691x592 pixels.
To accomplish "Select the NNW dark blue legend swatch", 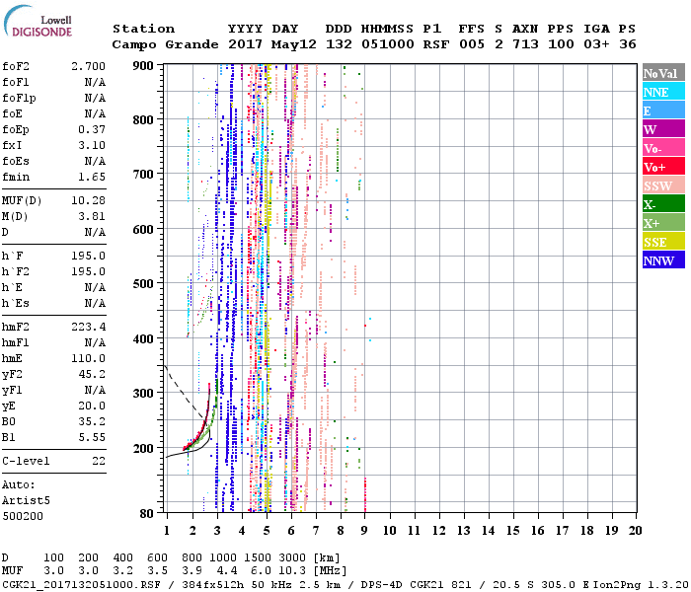I will pos(663,260).
